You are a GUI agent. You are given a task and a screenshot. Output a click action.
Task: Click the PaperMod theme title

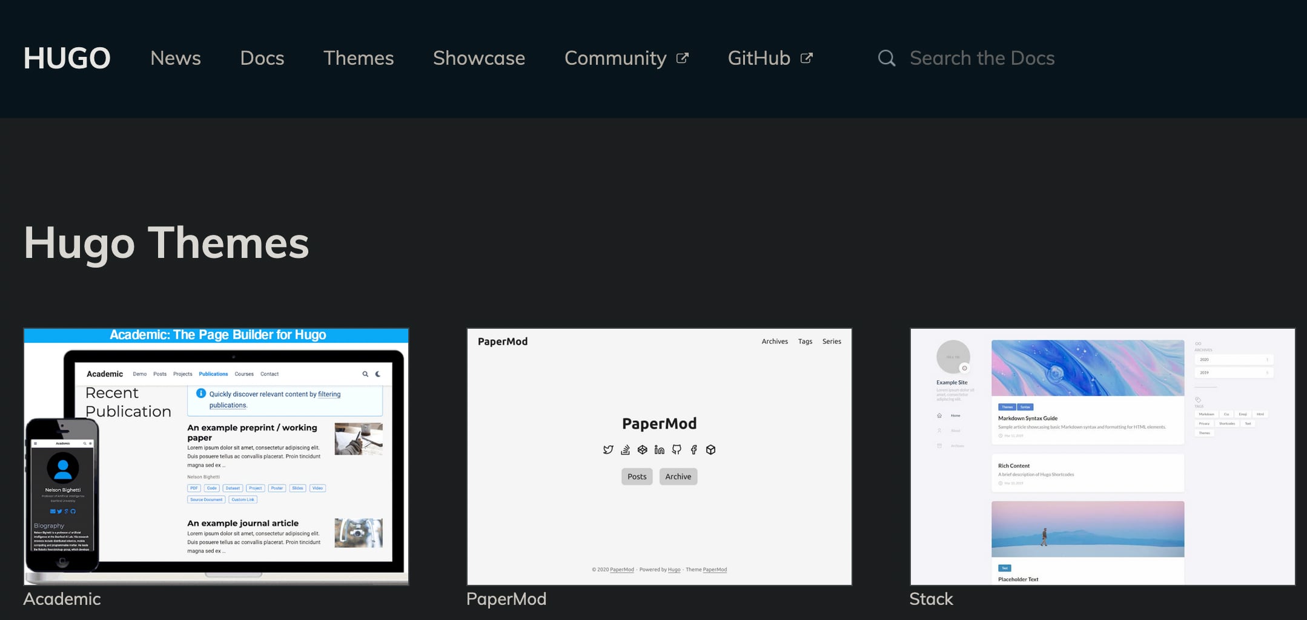pyautogui.click(x=506, y=599)
